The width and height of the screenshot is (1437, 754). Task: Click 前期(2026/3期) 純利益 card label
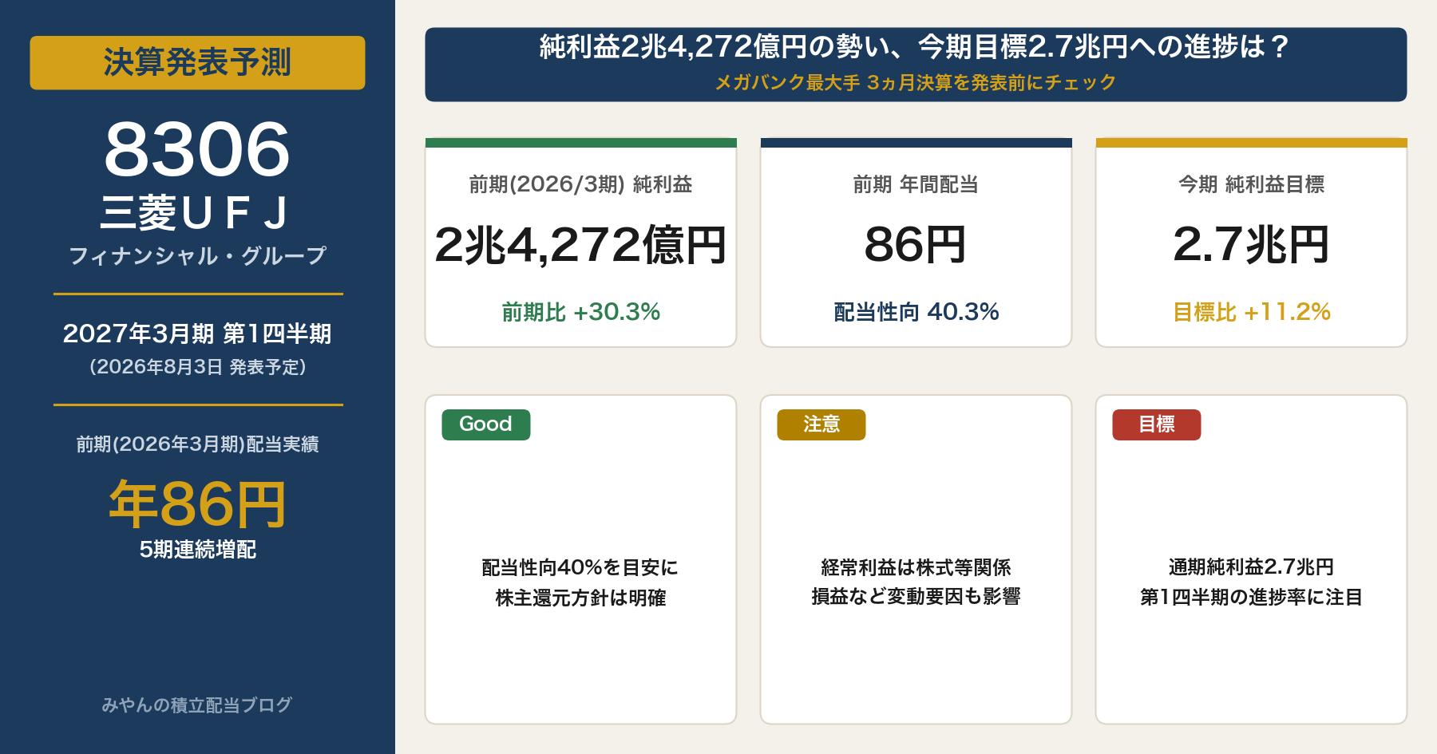tap(580, 185)
